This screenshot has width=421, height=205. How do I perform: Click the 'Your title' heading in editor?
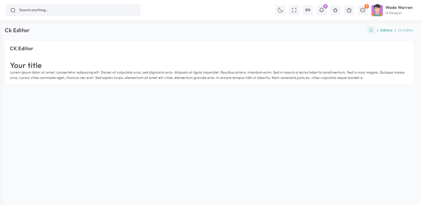26,65
